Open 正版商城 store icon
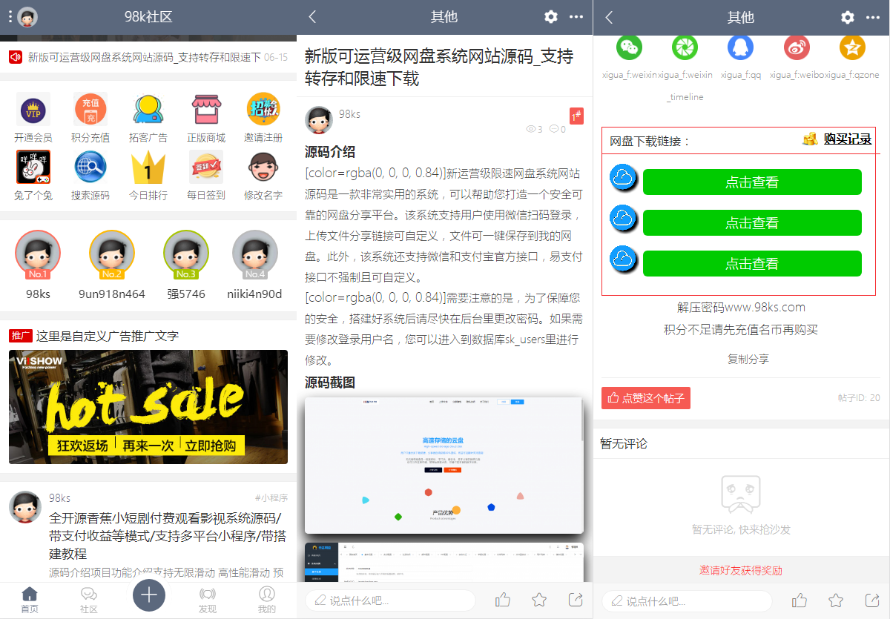This screenshot has width=890, height=619. [x=206, y=110]
